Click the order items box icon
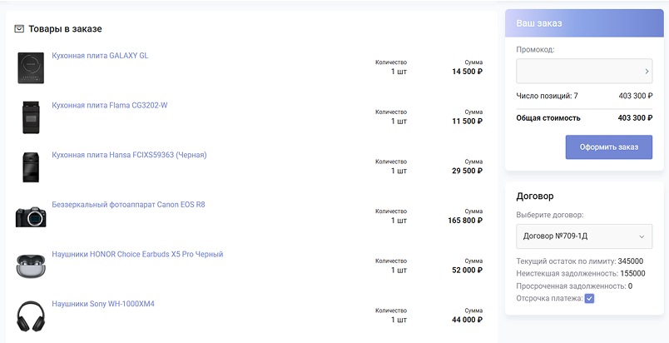669x343 pixels. [x=19, y=29]
